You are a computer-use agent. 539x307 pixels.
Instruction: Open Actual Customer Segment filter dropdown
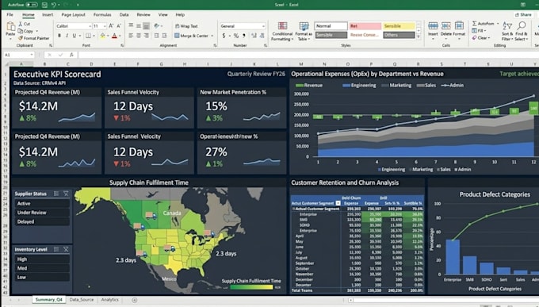click(x=338, y=203)
